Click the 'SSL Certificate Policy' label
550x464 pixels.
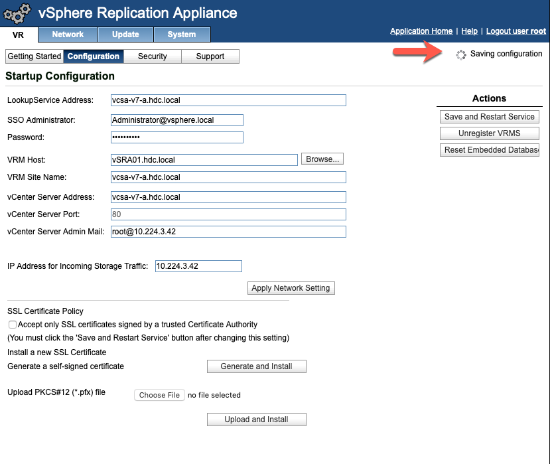(x=45, y=311)
